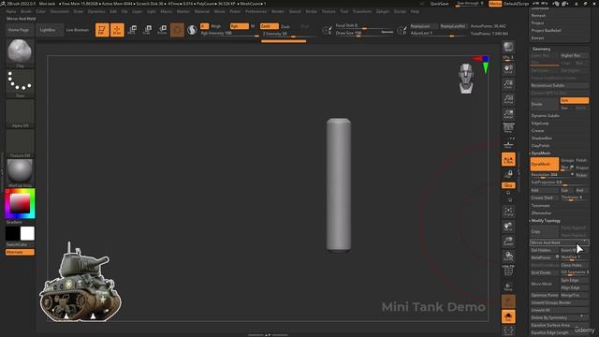Toggle the Gizmo 3D icon

pos(177,30)
